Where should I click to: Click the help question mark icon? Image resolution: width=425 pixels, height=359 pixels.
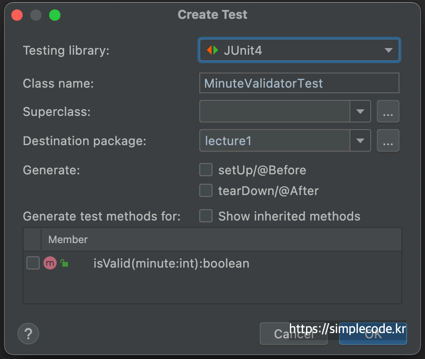click(x=28, y=334)
